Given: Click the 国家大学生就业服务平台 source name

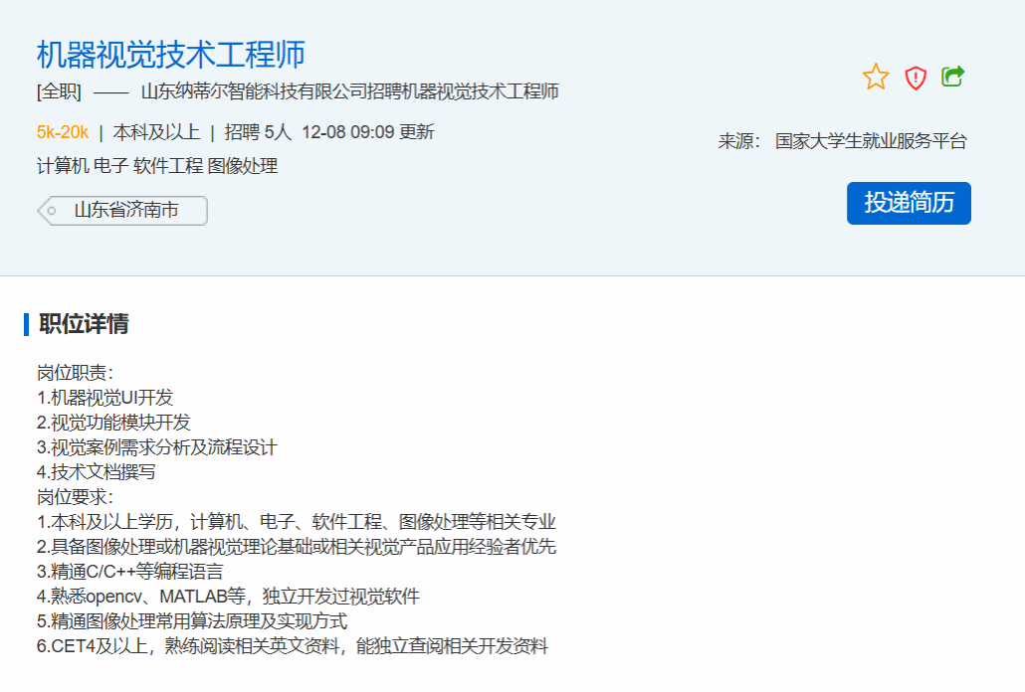Looking at the screenshot, I should 871,141.
